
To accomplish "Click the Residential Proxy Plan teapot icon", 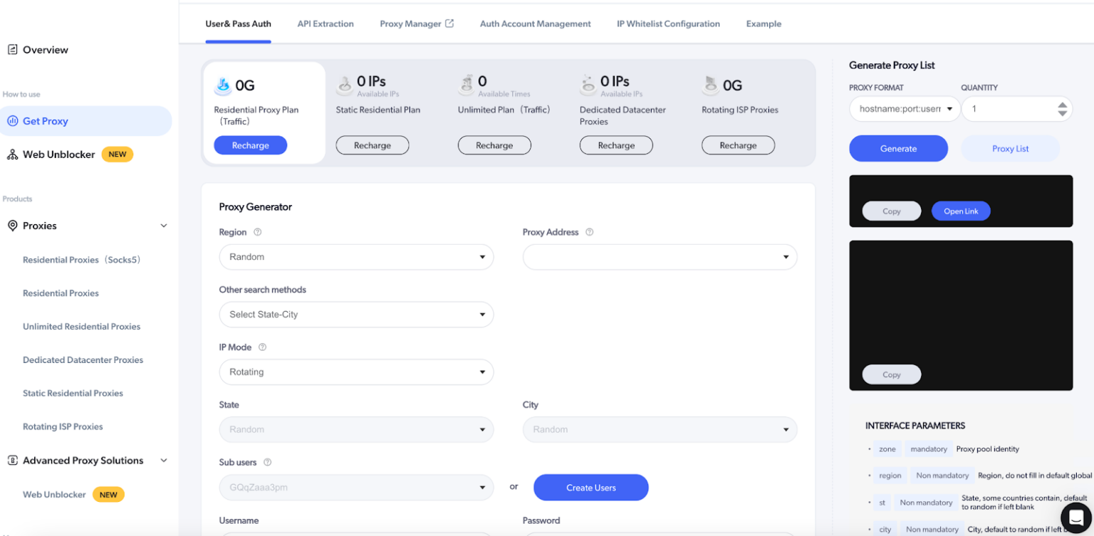I will 224,84.
